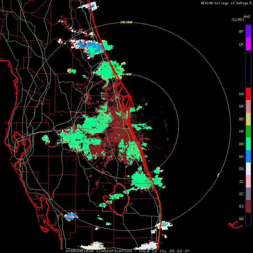Click the brown BI legend swatch
This screenshot has height=253, width=253.
click(x=248, y=206)
